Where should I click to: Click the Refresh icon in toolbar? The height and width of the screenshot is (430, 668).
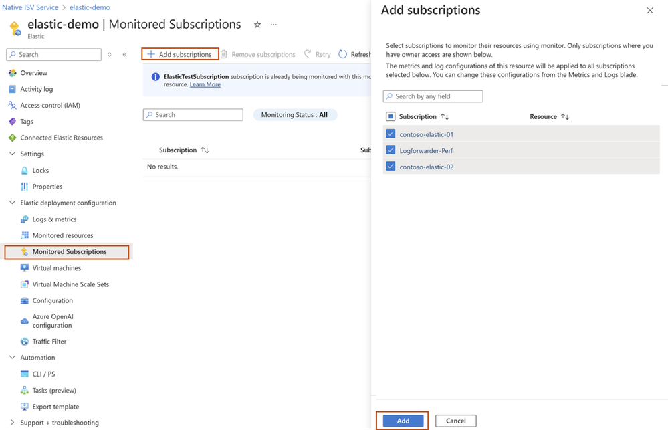343,54
